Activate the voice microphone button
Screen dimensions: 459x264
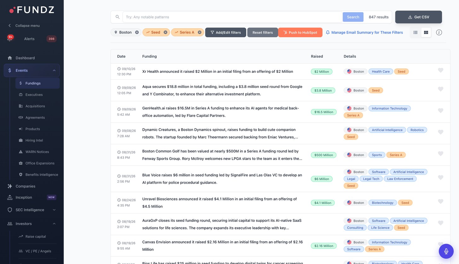point(446,251)
